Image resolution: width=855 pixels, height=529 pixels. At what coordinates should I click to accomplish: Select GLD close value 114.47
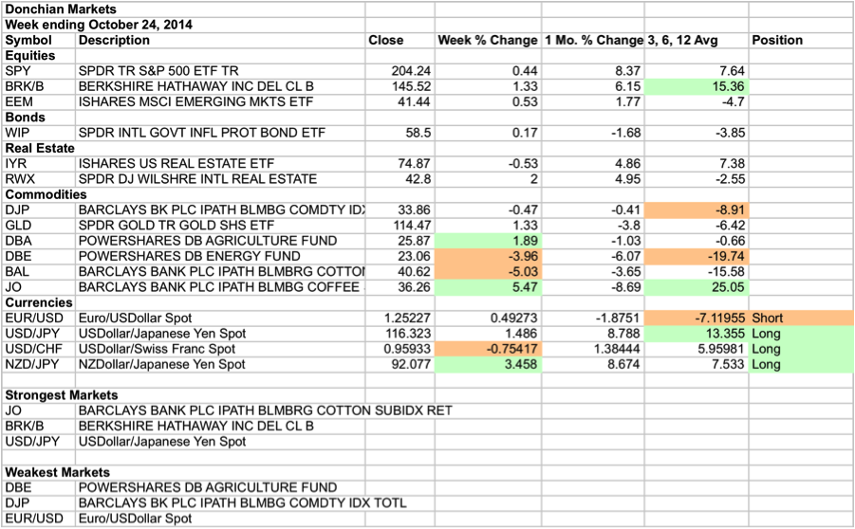click(400, 226)
